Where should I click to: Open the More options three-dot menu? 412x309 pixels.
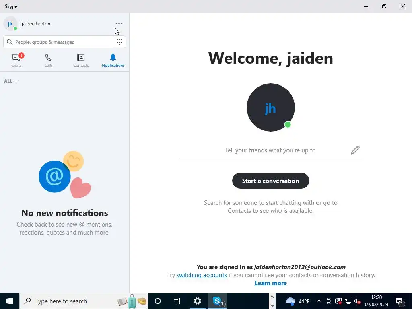coord(119,23)
